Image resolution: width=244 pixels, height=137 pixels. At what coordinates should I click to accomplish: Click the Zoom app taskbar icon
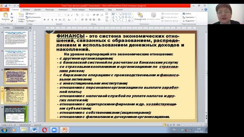(54, 130)
